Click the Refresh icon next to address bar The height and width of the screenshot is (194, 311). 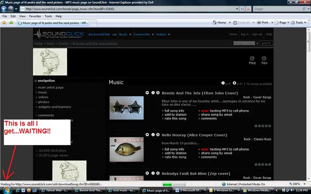click(x=242, y=9)
